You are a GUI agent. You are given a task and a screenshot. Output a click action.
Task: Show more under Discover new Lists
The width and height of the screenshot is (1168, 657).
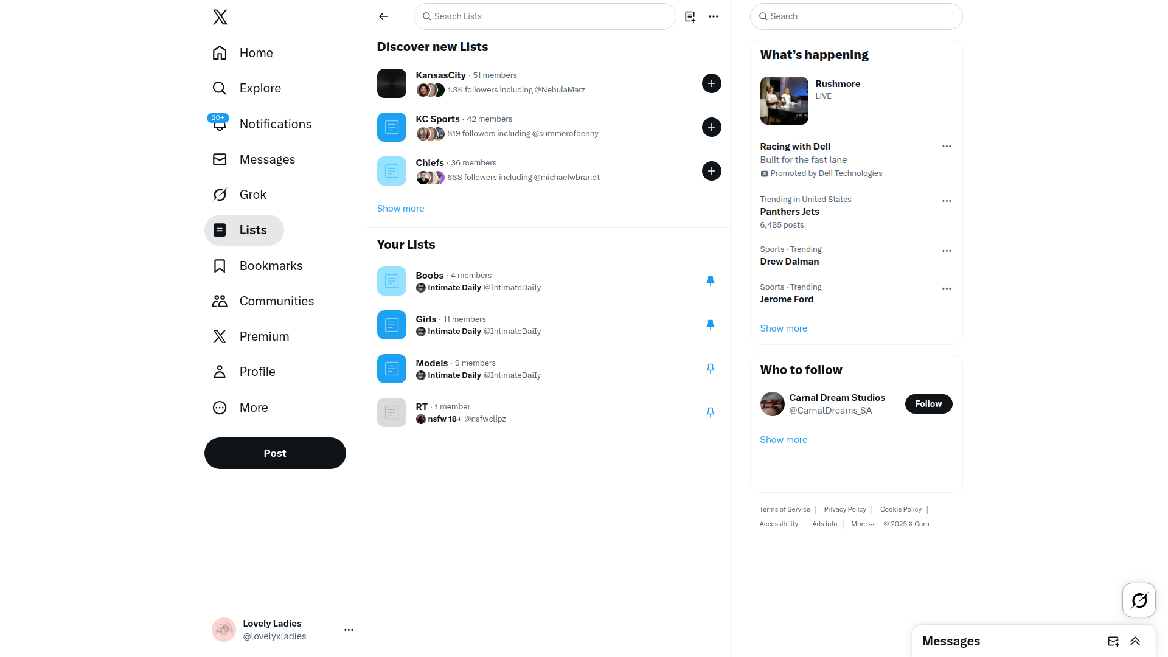400,209
